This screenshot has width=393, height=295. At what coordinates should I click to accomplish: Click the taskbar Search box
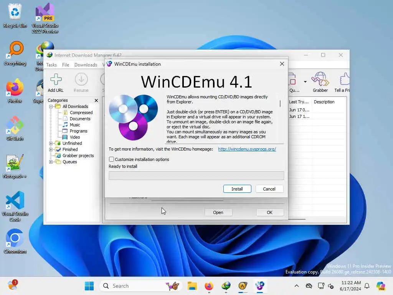[x=140, y=286]
